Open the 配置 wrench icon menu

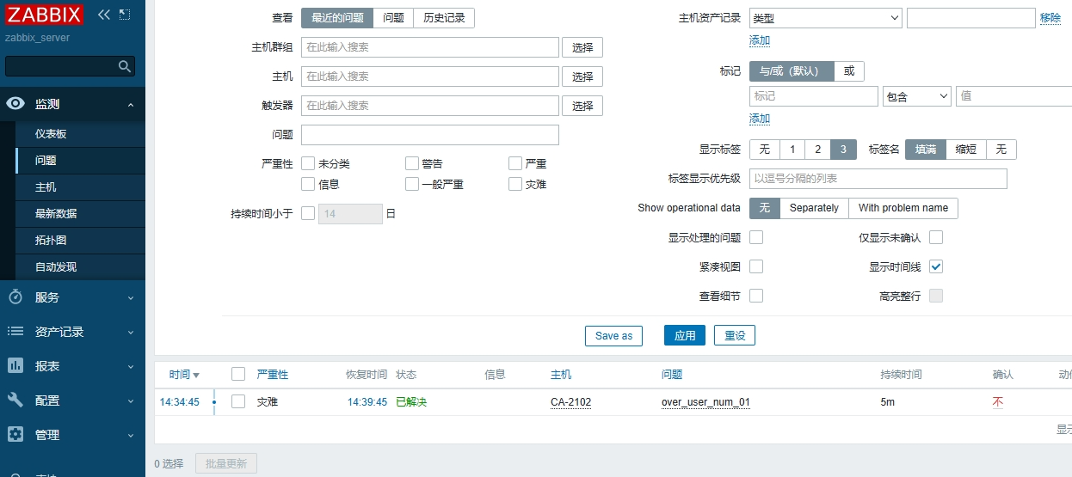[15, 401]
